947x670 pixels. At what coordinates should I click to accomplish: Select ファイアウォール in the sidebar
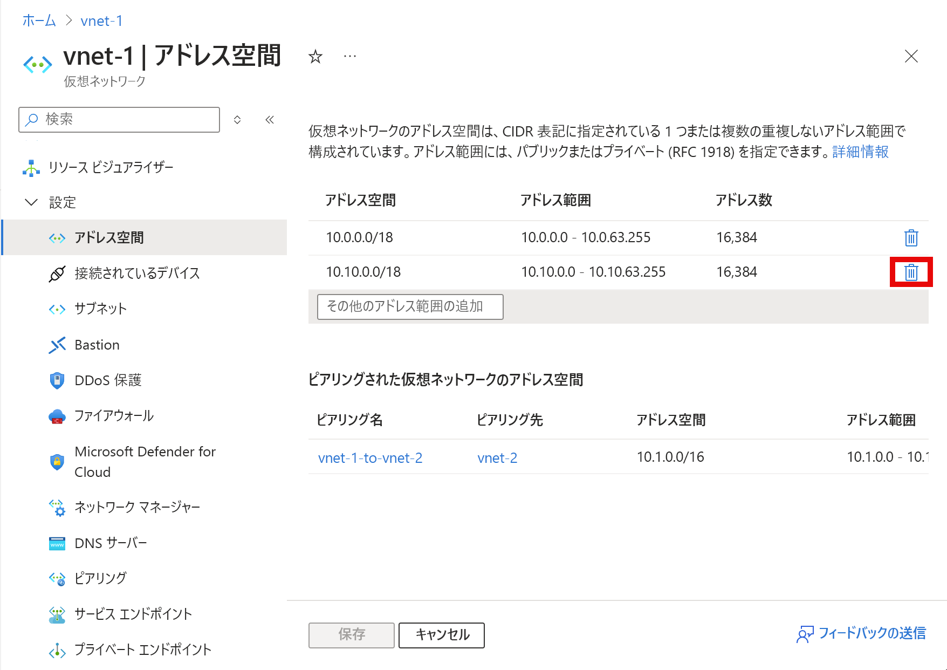(113, 416)
